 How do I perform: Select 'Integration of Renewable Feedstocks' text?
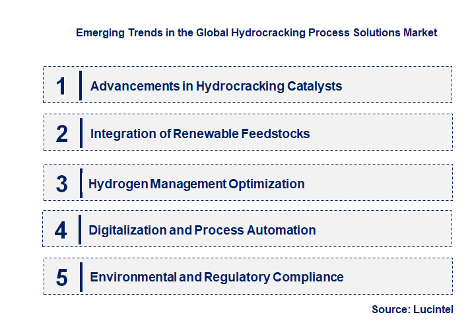point(200,133)
